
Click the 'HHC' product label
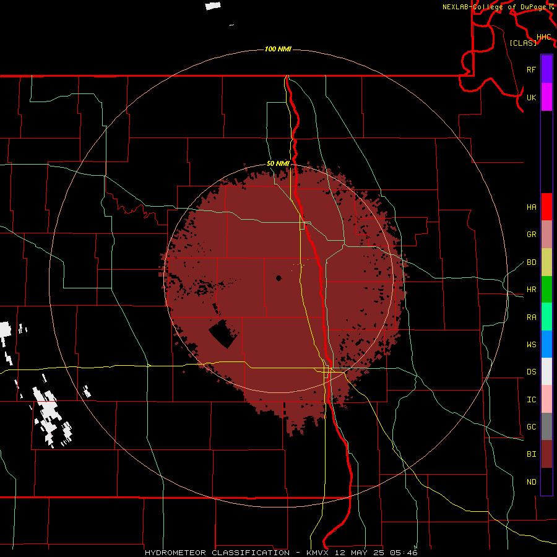(544, 37)
